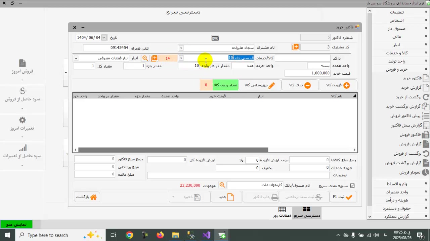The height and width of the screenshot is (241, 430).
Task: Click the ثبت F1 button
Action: pyautogui.click(x=343, y=197)
